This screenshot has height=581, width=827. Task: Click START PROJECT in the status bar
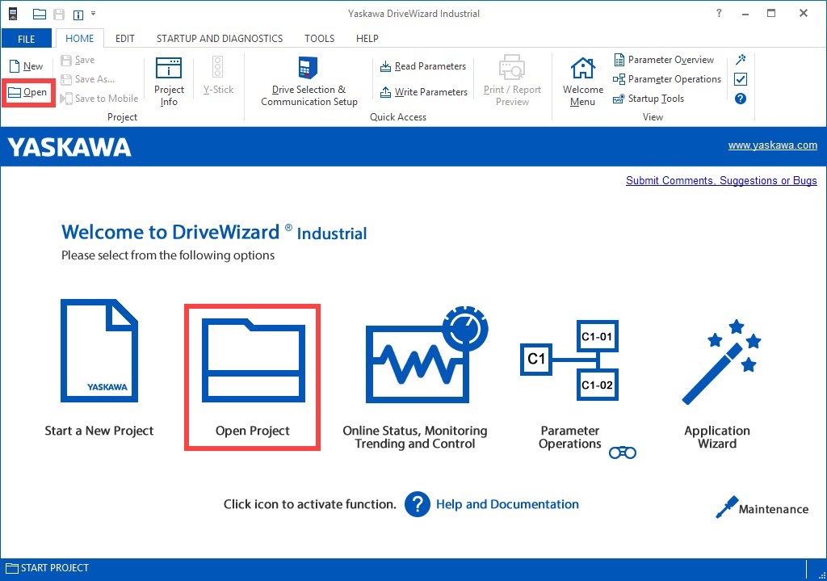pos(47,568)
